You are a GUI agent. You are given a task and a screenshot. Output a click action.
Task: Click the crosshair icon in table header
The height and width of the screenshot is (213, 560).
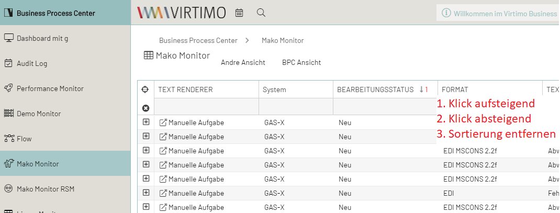[145, 89]
